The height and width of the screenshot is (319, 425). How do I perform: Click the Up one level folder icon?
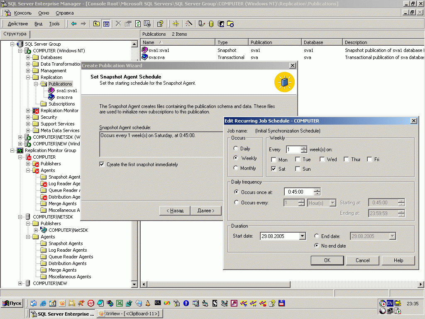click(x=96, y=24)
